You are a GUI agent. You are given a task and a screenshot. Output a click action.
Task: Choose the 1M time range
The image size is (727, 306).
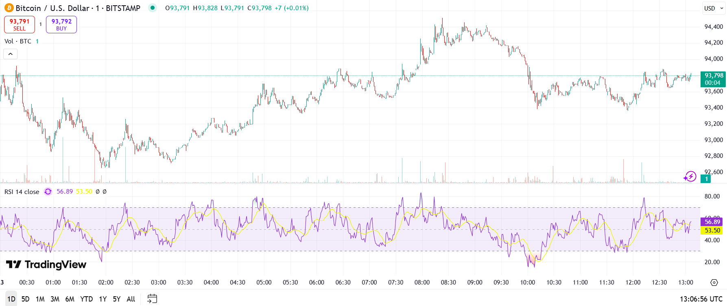(40, 299)
